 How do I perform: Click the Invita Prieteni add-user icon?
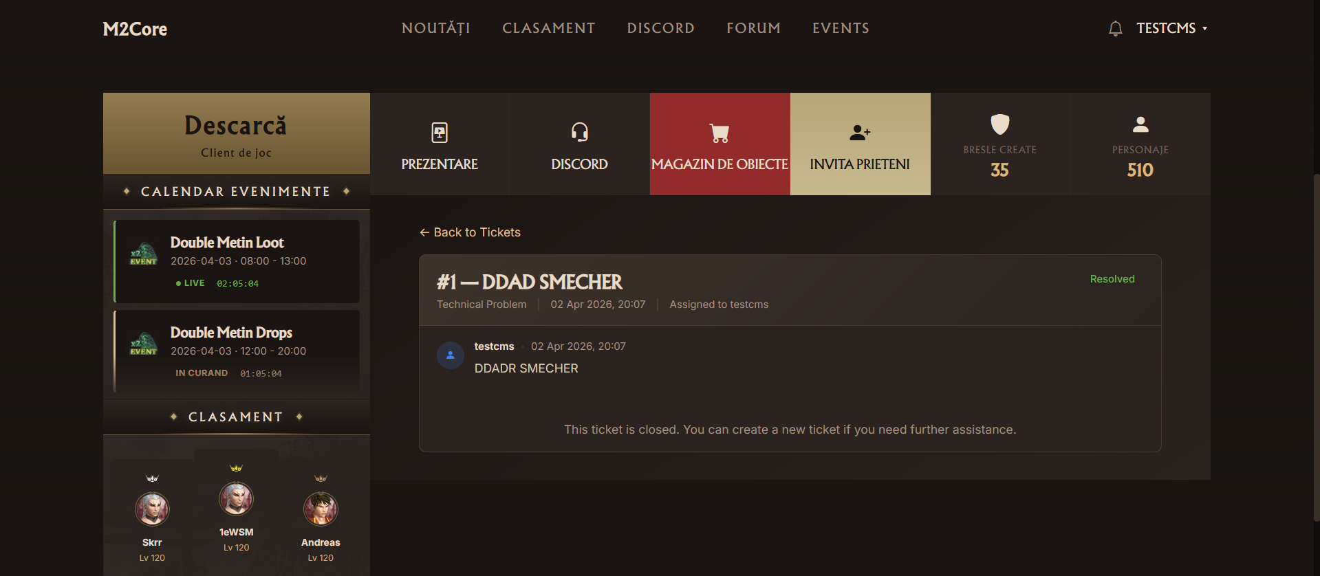click(x=860, y=132)
